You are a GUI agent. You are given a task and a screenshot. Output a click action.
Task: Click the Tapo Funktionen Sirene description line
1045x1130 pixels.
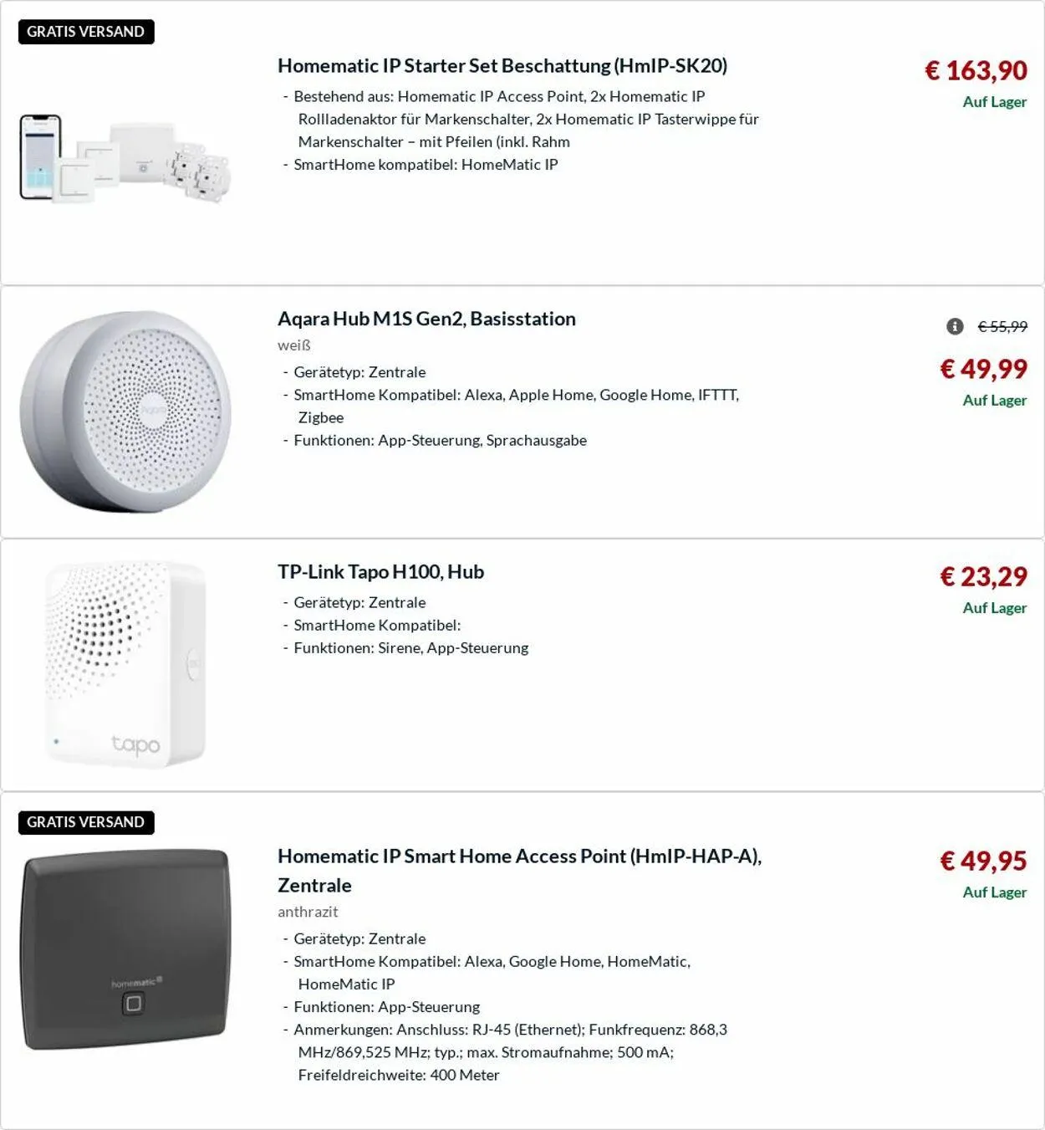410,648
